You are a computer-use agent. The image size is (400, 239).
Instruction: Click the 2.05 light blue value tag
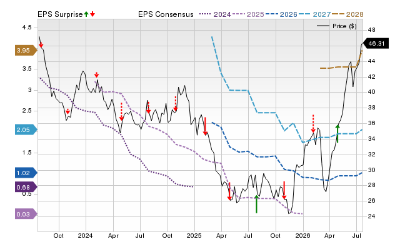(x=26, y=130)
